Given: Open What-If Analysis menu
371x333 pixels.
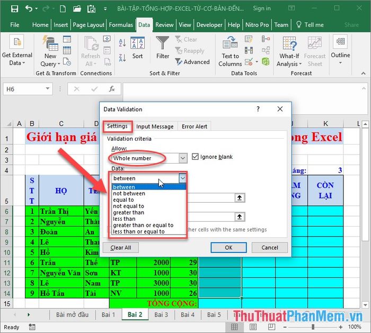Looking at the screenshot, I should (x=289, y=51).
